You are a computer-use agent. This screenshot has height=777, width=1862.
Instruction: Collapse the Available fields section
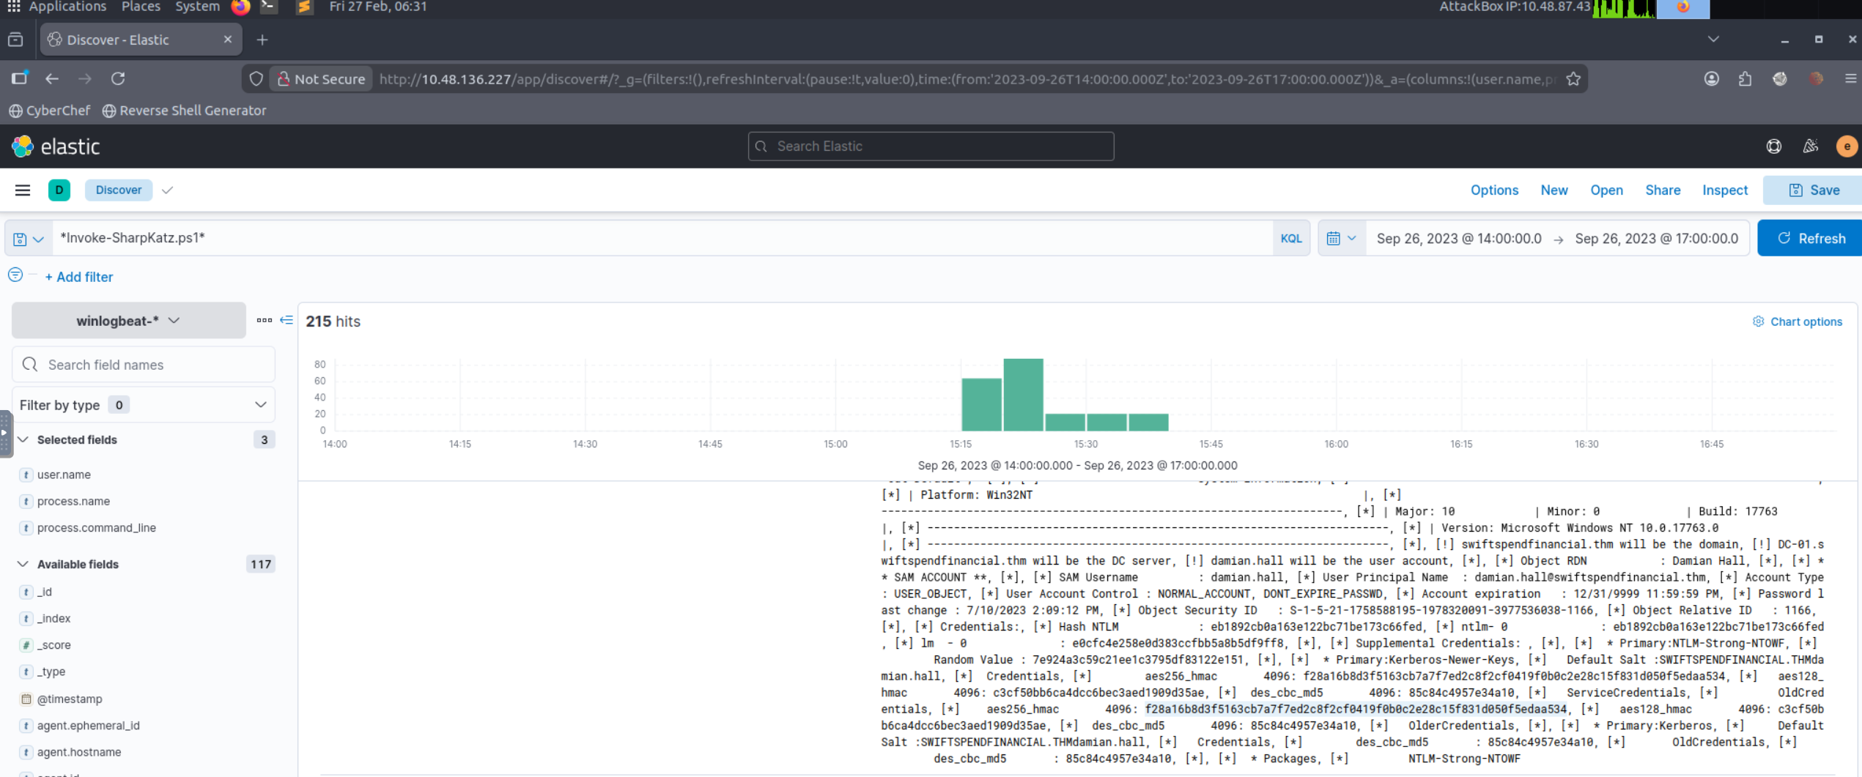[23, 564]
